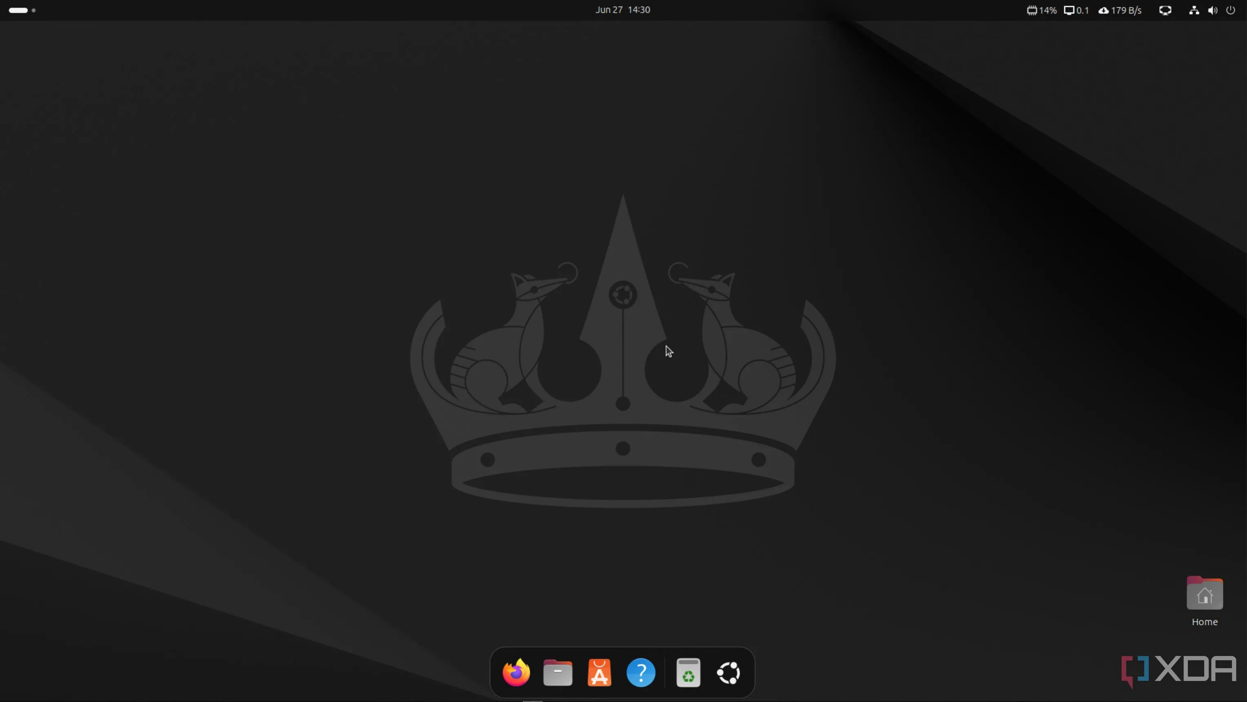This screenshot has height=702, width=1247.
Task: Open the Files manager in dock
Action: coord(558,673)
